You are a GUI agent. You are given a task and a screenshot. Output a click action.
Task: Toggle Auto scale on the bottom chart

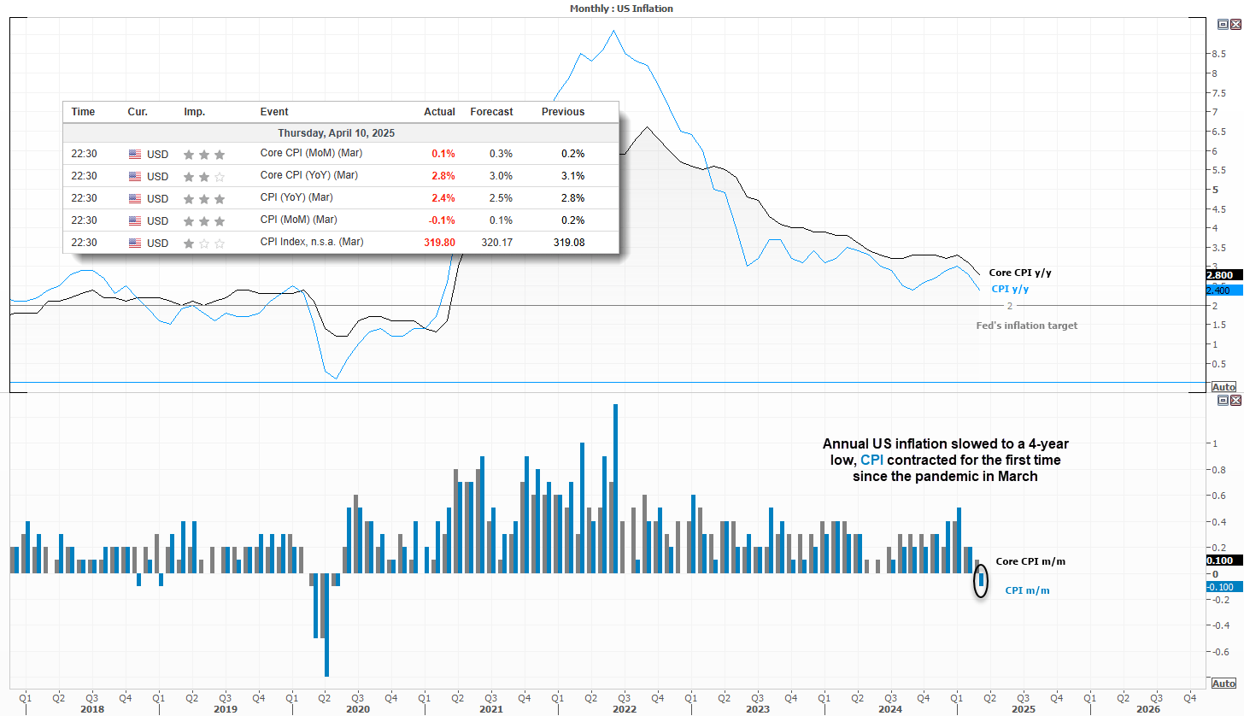[x=1223, y=684]
